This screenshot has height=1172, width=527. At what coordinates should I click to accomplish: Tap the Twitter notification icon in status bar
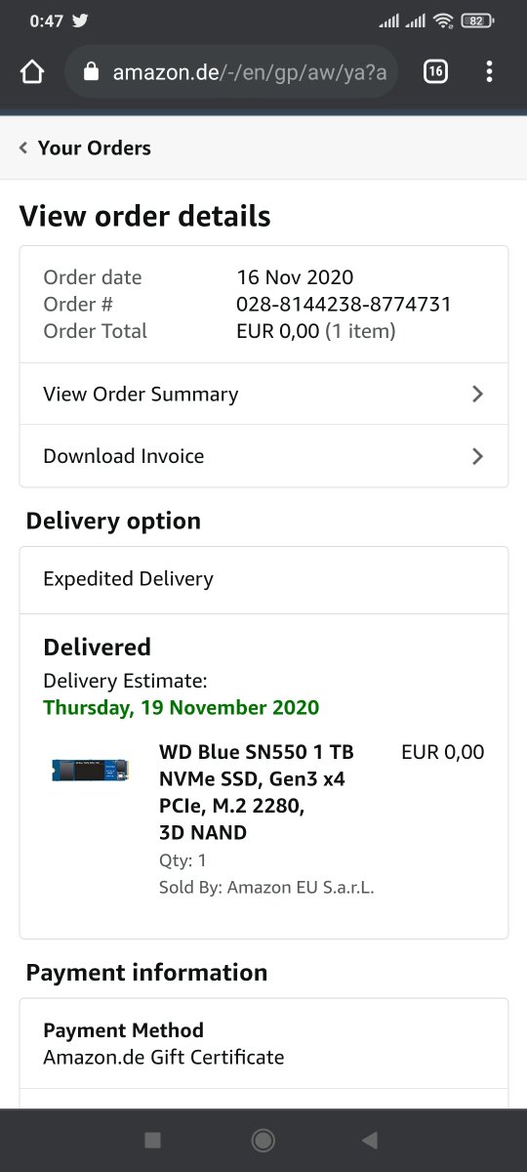click(x=80, y=21)
